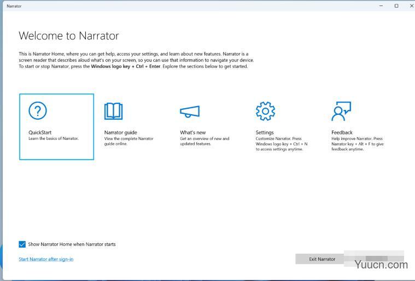Uncheck Show Narrator Home when Narrator starts

coord(22,244)
